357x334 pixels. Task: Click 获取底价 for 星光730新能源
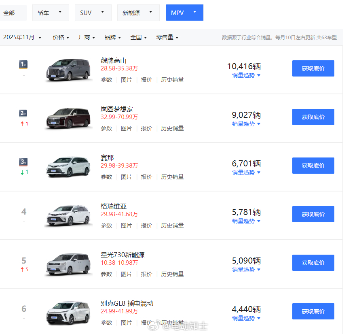(x=313, y=263)
